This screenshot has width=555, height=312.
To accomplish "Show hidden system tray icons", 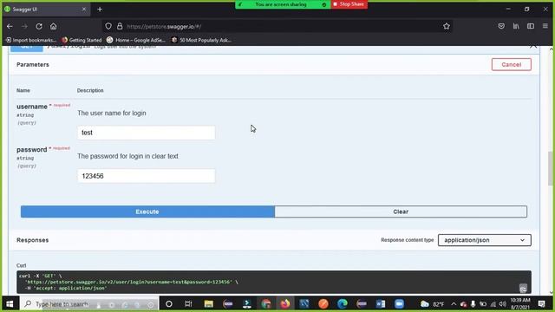I will 454,304.
